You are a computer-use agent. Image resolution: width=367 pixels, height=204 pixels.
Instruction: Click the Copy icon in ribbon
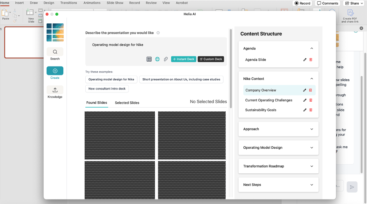[x=15, y=16]
